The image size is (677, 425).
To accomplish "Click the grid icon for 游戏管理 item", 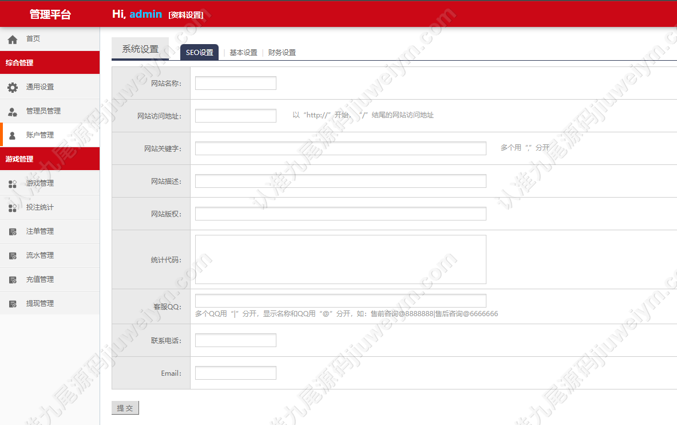I will pos(13,184).
